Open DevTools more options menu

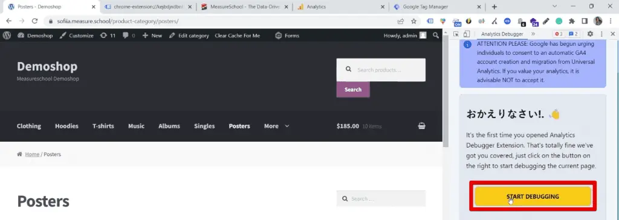click(601, 34)
